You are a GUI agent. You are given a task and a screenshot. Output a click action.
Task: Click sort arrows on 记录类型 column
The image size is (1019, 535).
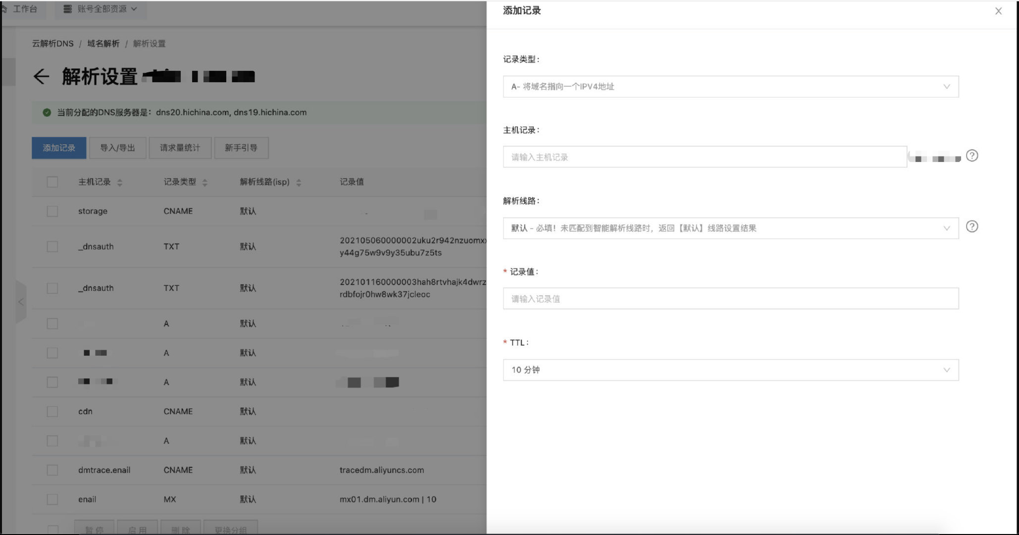(x=205, y=183)
